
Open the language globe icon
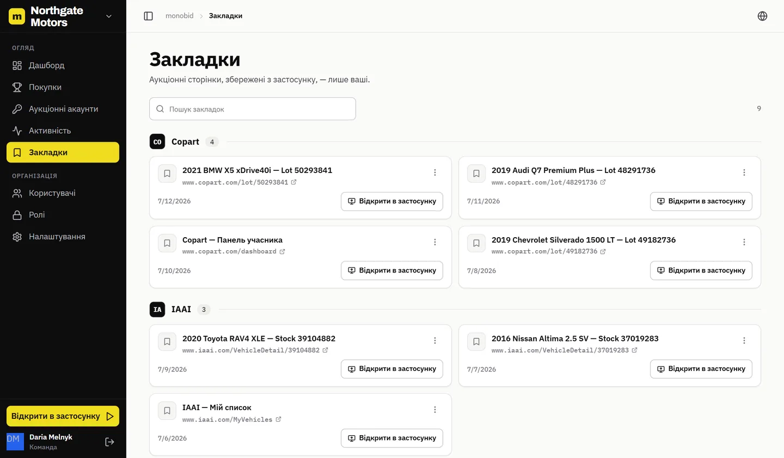point(762,16)
